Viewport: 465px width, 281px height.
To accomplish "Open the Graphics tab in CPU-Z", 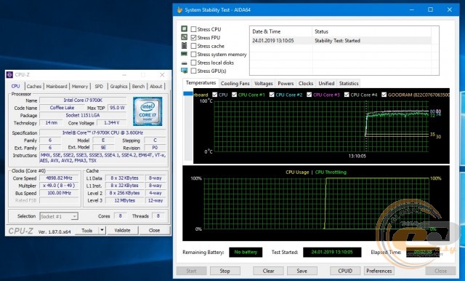I will 118,86.
